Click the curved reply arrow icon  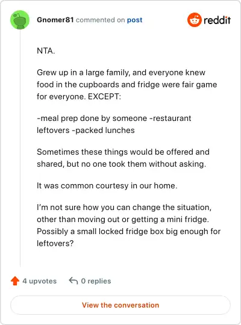(x=74, y=281)
